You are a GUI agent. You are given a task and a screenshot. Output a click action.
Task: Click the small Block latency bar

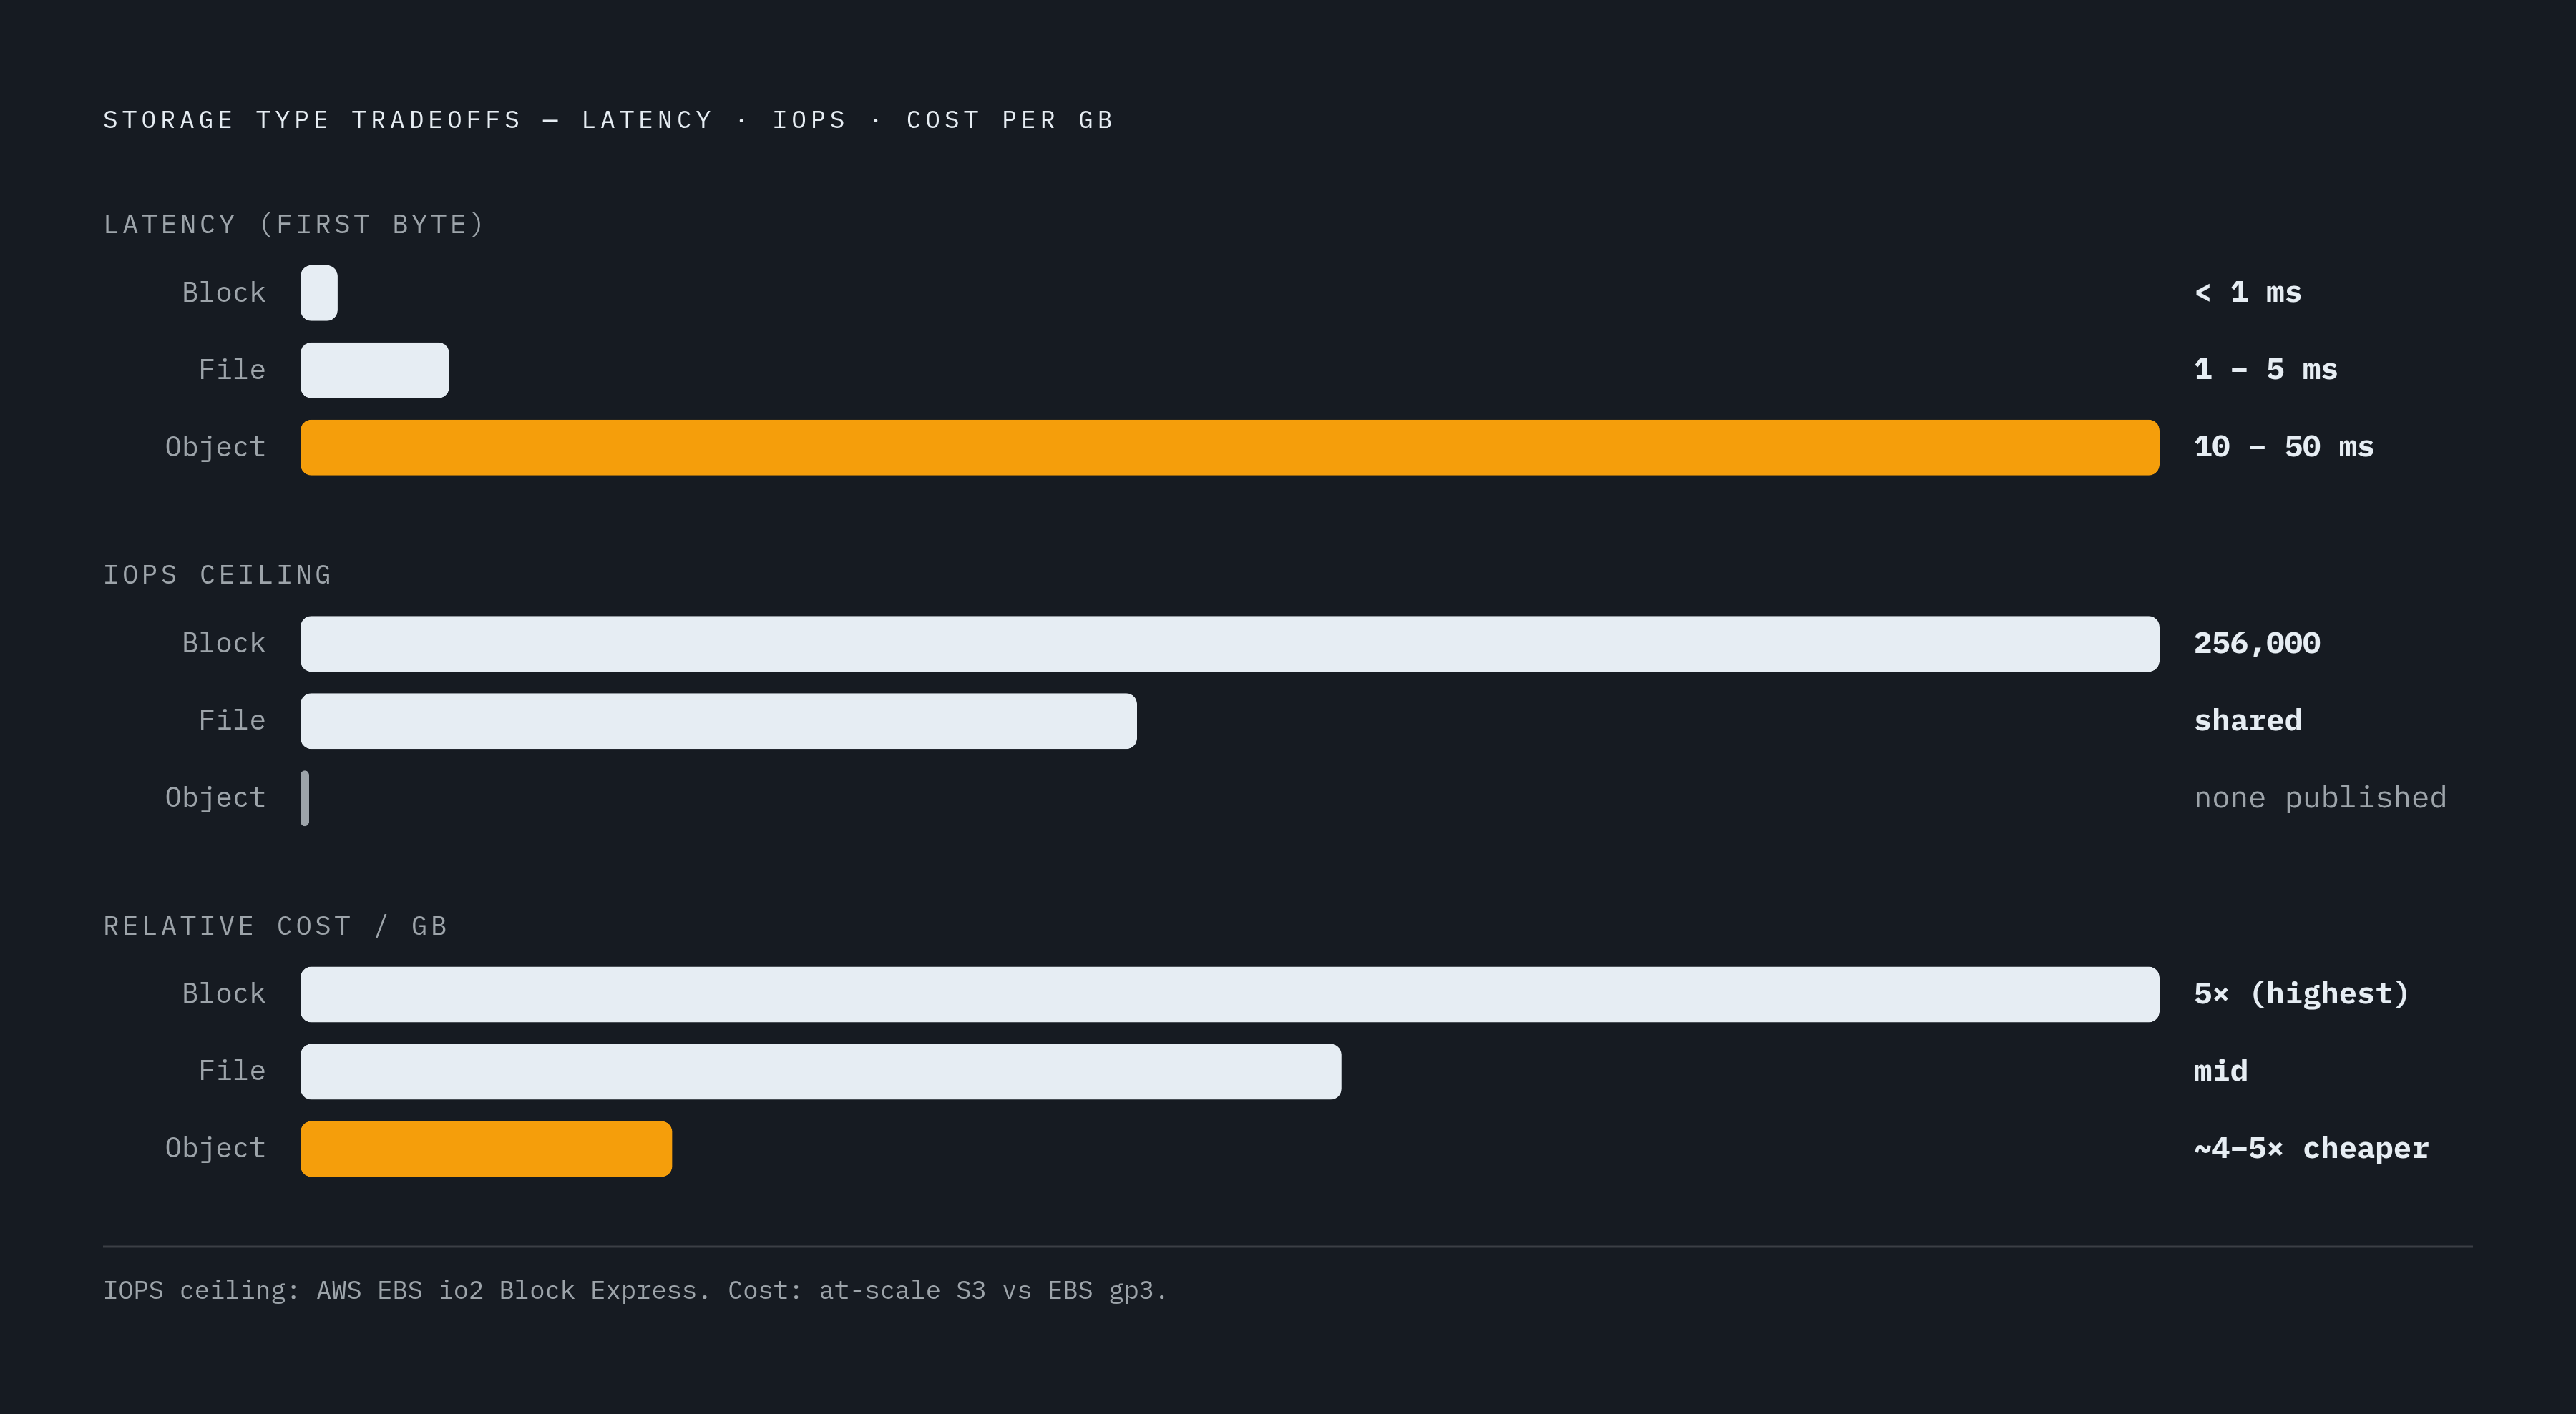pos(319,293)
